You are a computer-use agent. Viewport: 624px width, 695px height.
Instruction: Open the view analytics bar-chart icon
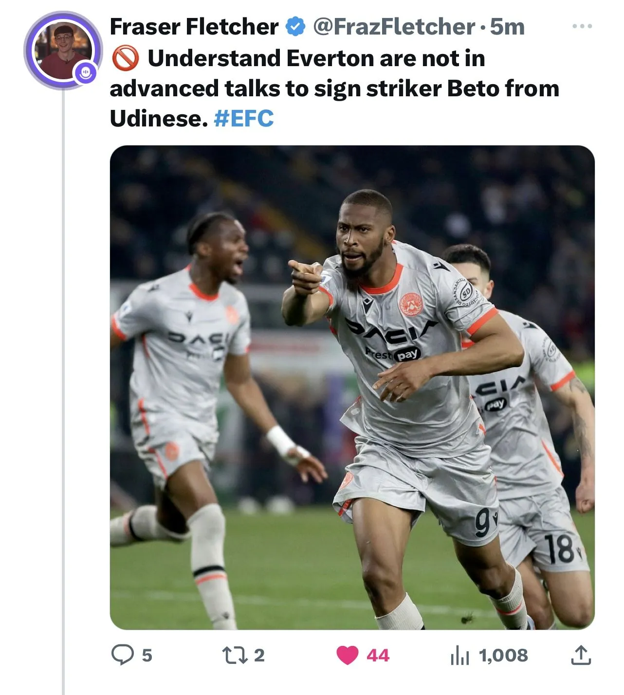pyautogui.click(x=459, y=655)
